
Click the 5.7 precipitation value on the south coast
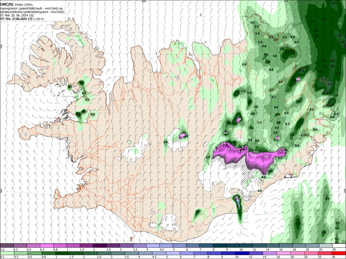pos(237,199)
